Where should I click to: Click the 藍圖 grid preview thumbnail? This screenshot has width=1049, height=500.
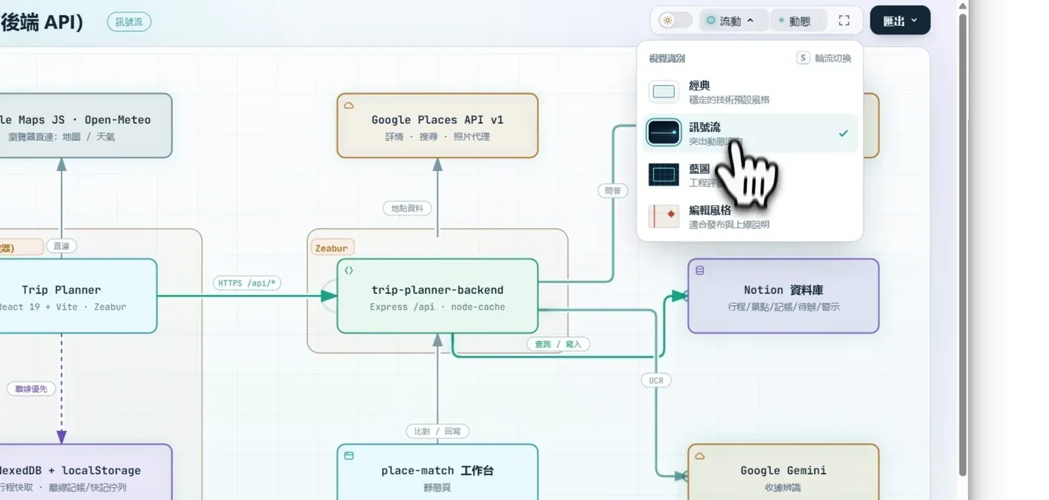(x=663, y=175)
